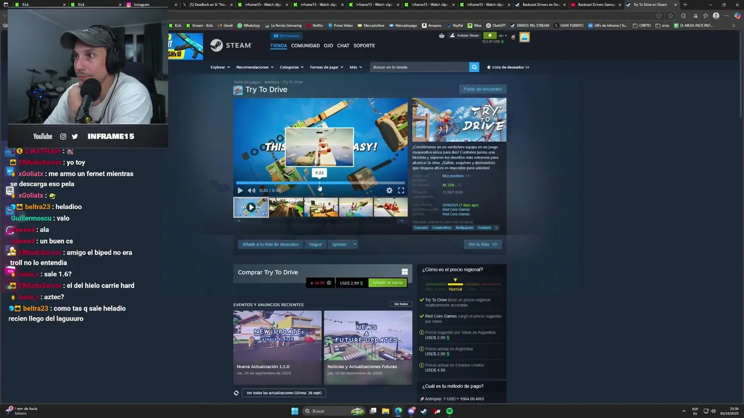The height and width of the screenshot is (418, 744).
Task: Play the trailer with the play icon
Action: click(x=240, y=190)
